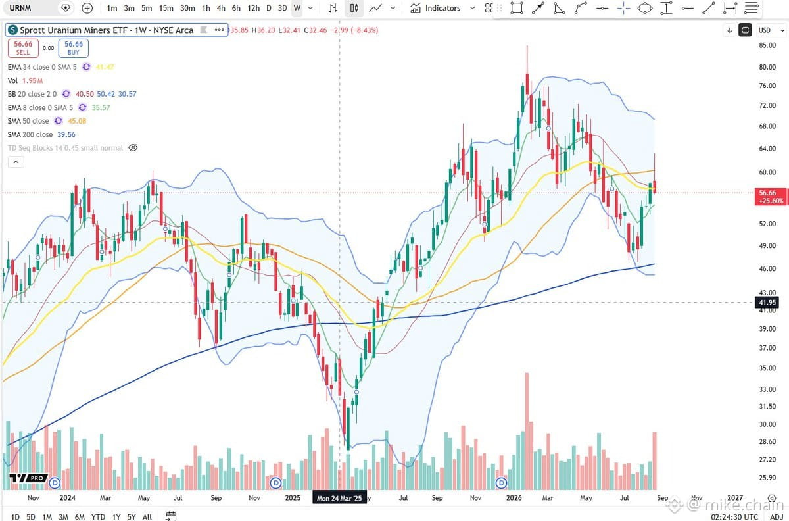
Task: Set range to All
Action: coord(147,517)
